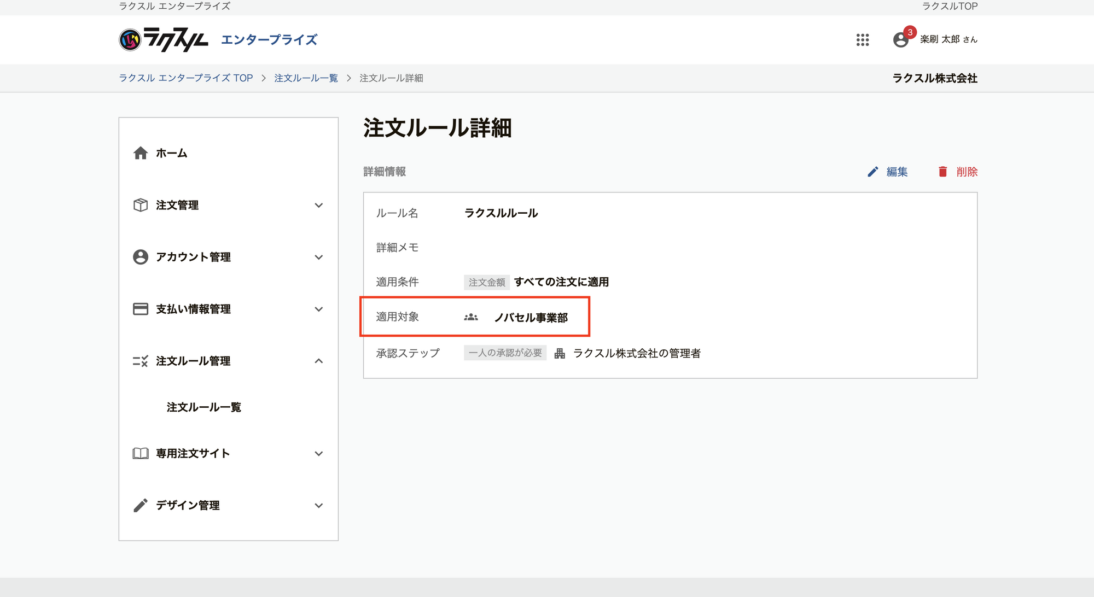The width and height of the screenshot is (1094, 597).
Task: Click rule name ラクスルルール
Action: click(x=501, y=213)
